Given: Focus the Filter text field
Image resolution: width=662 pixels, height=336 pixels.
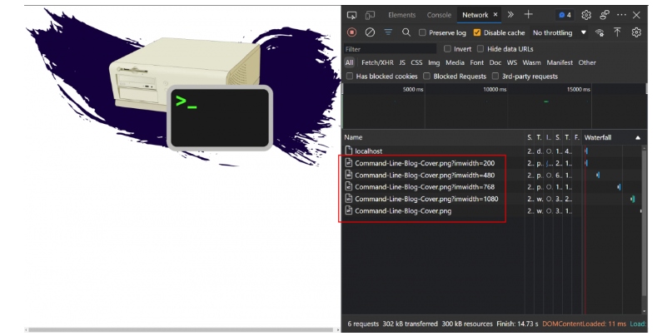Looking at the screenshot, I should [x=390, y=49].
